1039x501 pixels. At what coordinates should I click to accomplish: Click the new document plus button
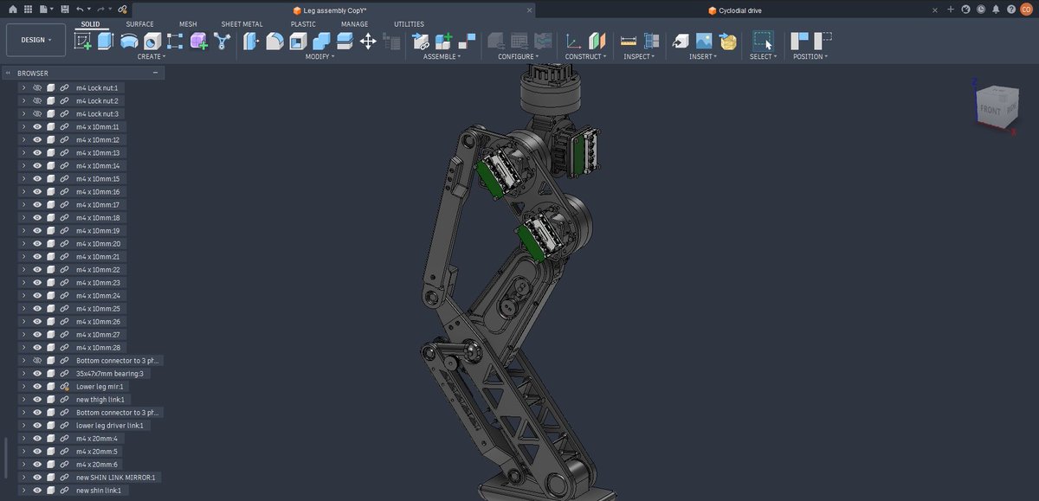tap(951, 10)
